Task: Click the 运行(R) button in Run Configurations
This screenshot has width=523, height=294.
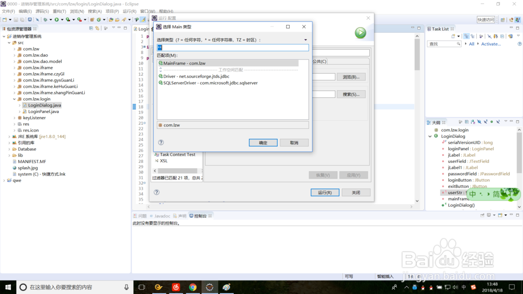Action: [x=325, y=193]
